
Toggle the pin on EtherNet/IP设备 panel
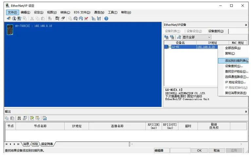click(x=246, y=25)
